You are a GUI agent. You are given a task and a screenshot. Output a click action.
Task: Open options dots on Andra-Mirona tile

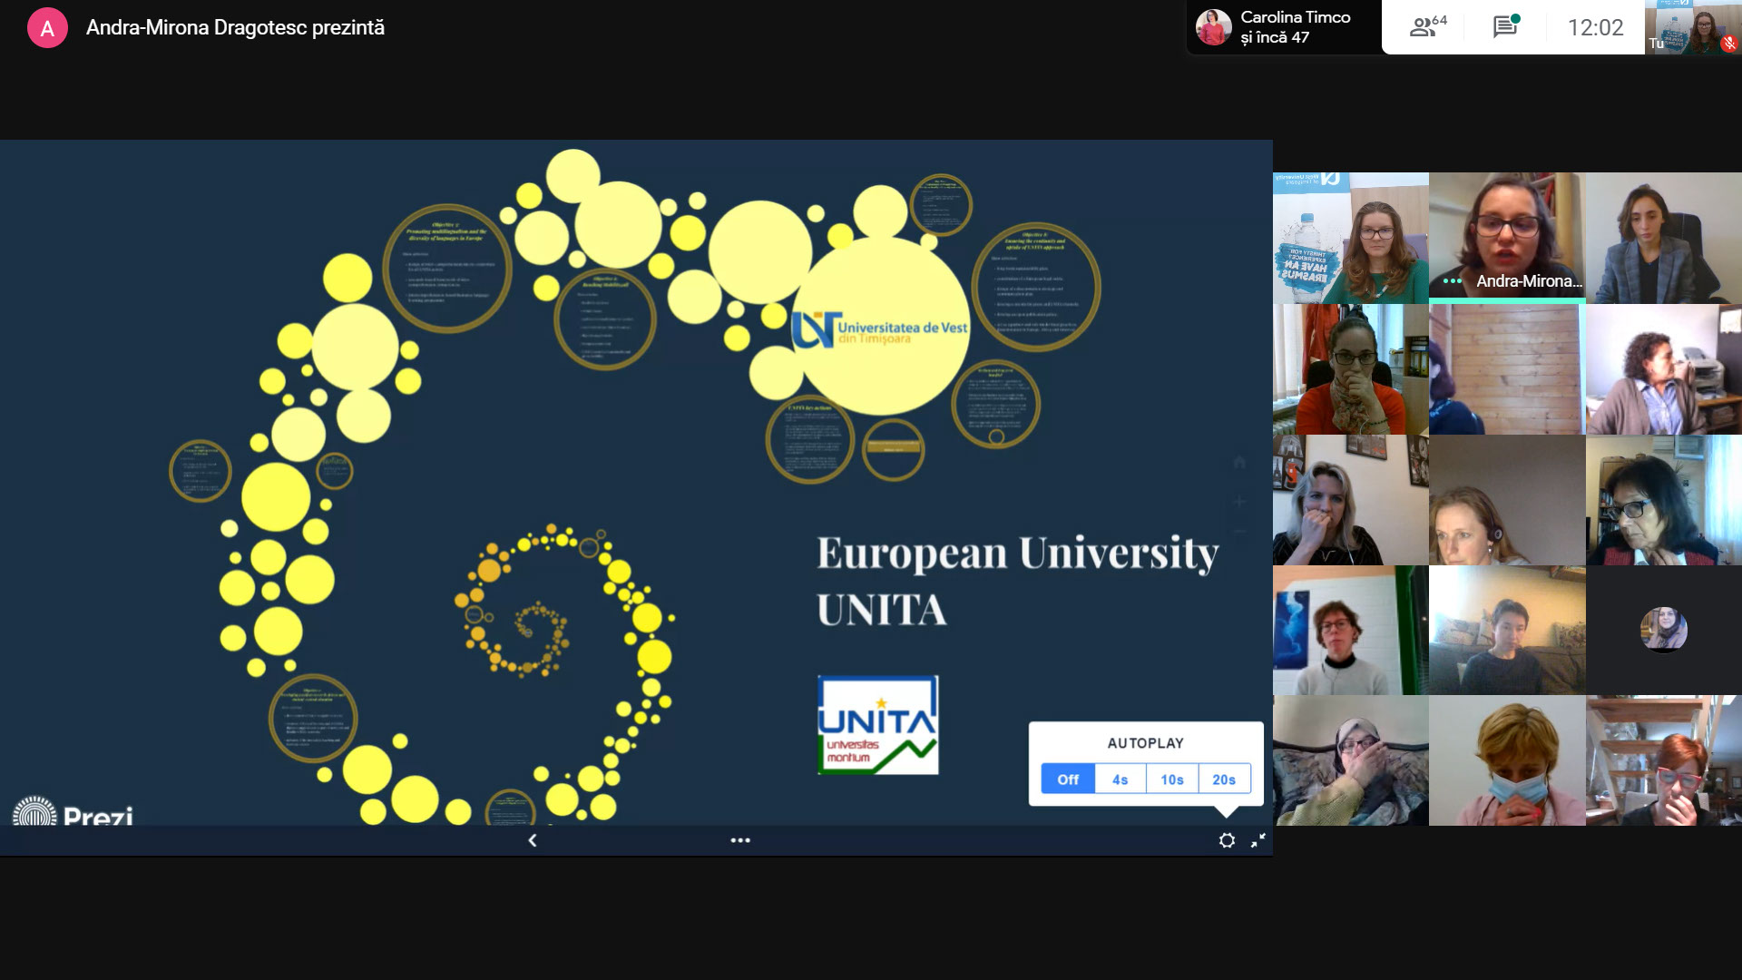pos(1452,281)
